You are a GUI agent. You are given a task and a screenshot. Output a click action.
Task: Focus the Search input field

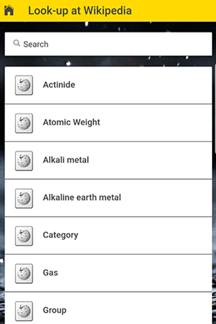point(115,44)
